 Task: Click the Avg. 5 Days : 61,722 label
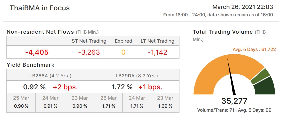click(x=254, y=49)
